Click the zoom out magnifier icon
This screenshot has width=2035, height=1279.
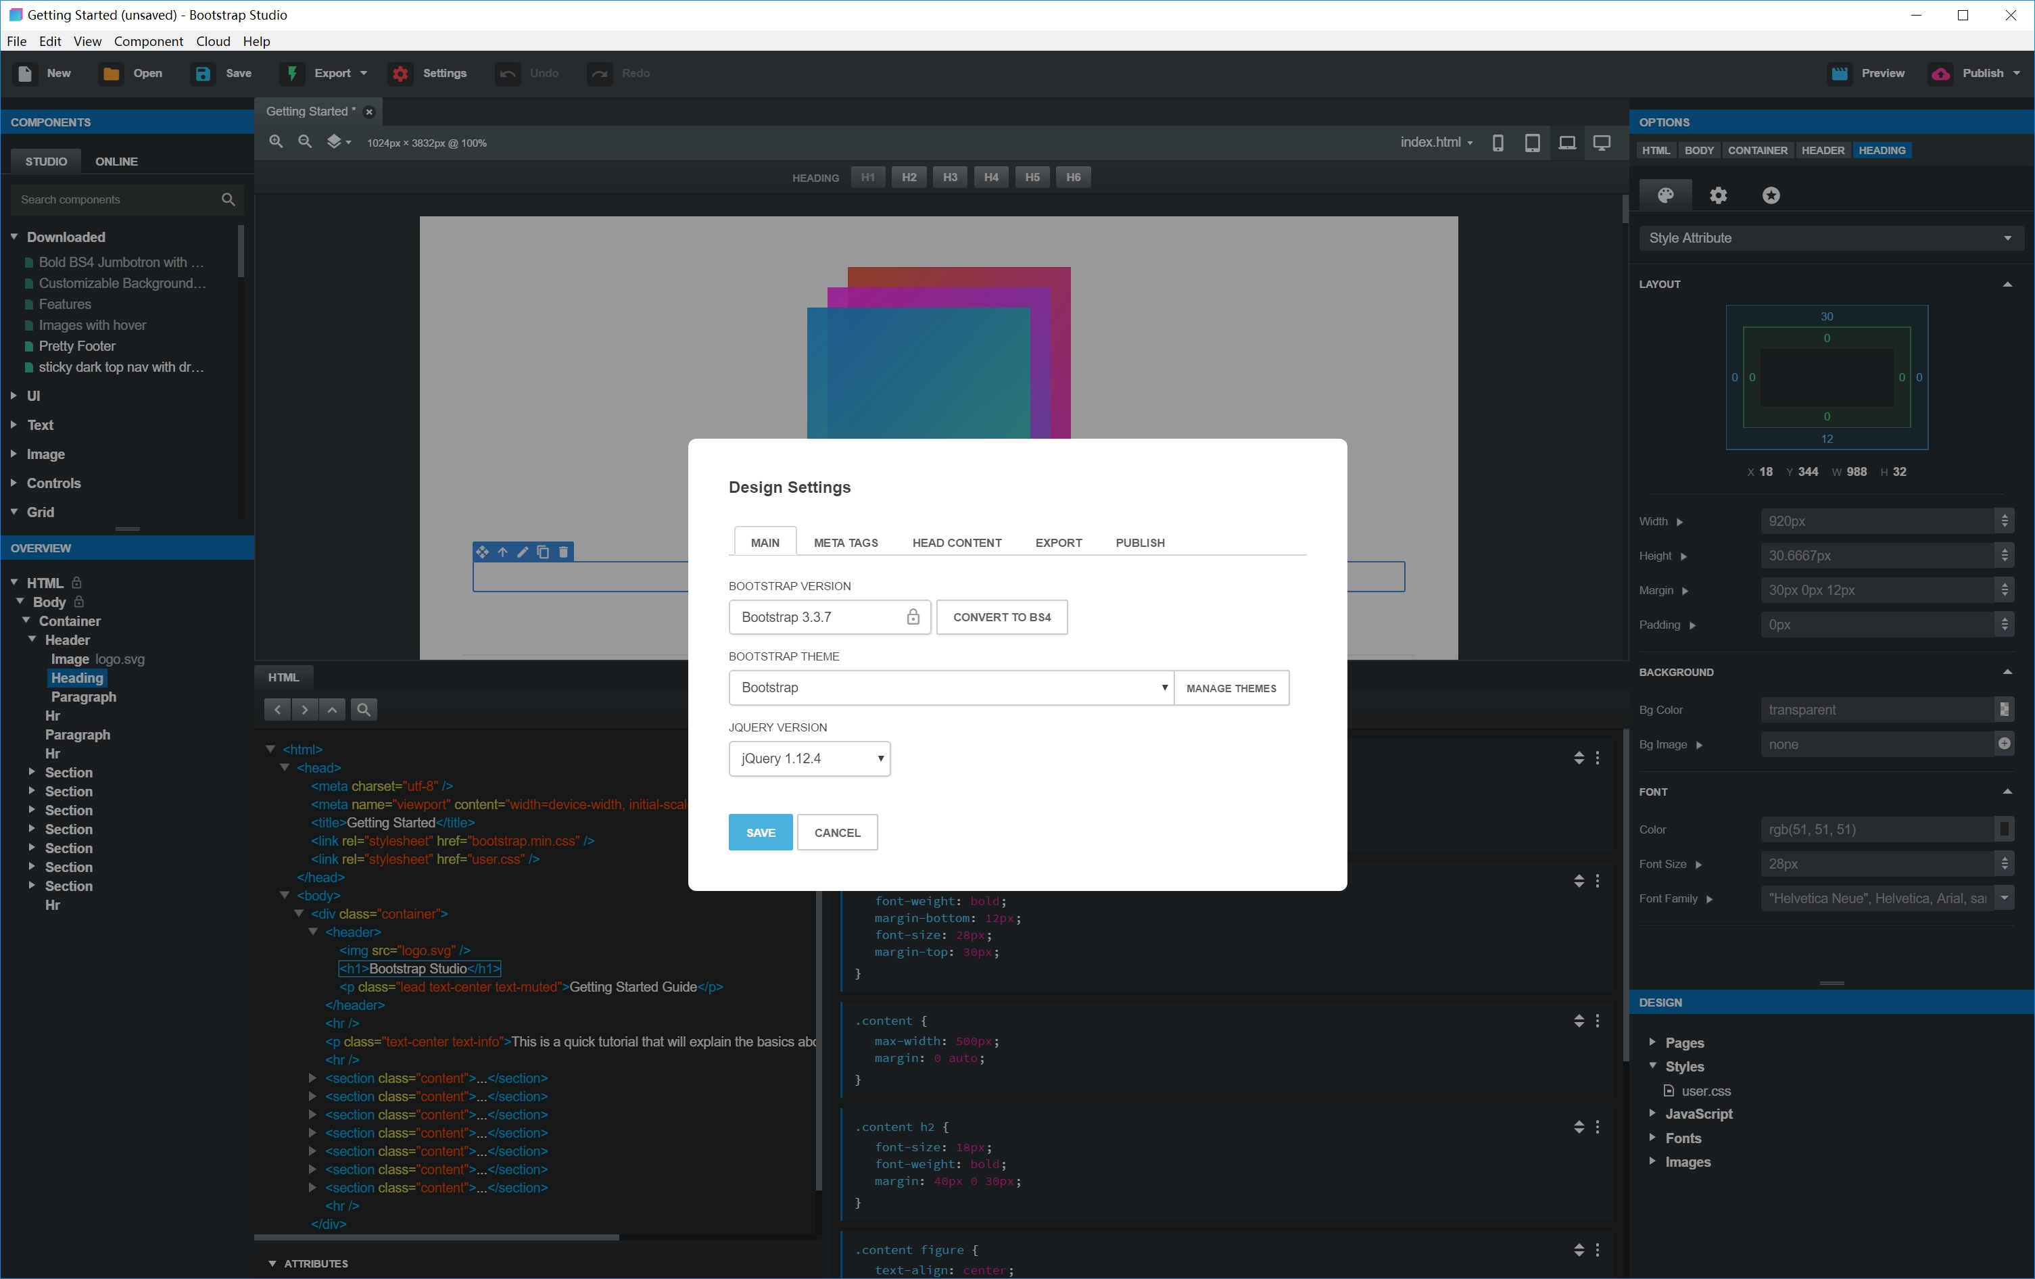(305, 142)
